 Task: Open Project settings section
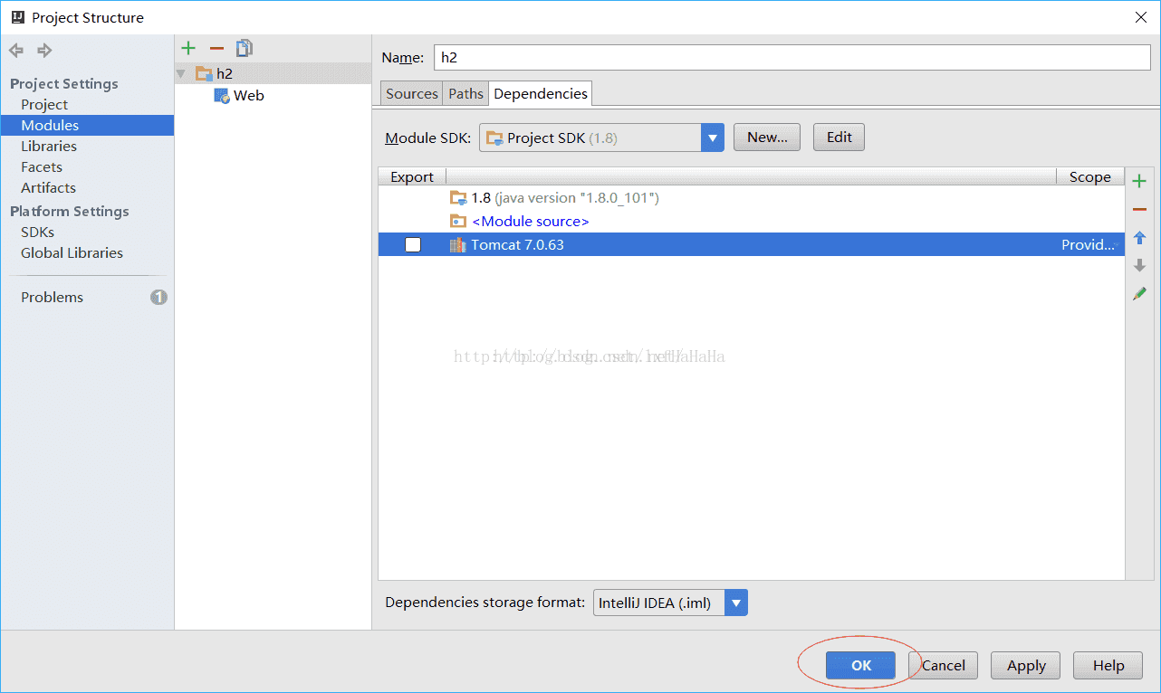pos(44,104)
